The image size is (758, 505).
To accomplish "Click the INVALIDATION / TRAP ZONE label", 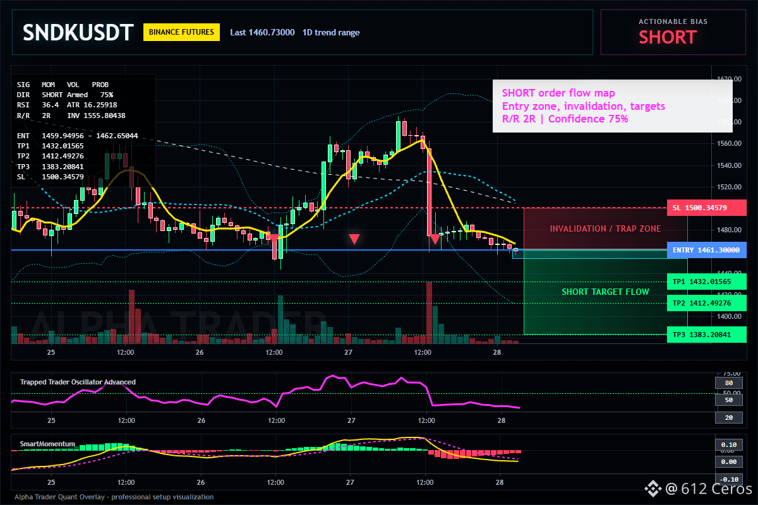I will (x=605, y=229).
